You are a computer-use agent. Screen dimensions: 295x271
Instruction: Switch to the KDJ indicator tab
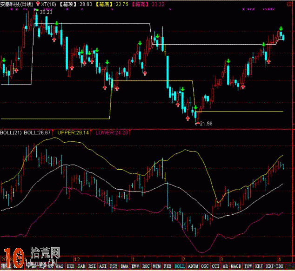(x=259, y=266)
